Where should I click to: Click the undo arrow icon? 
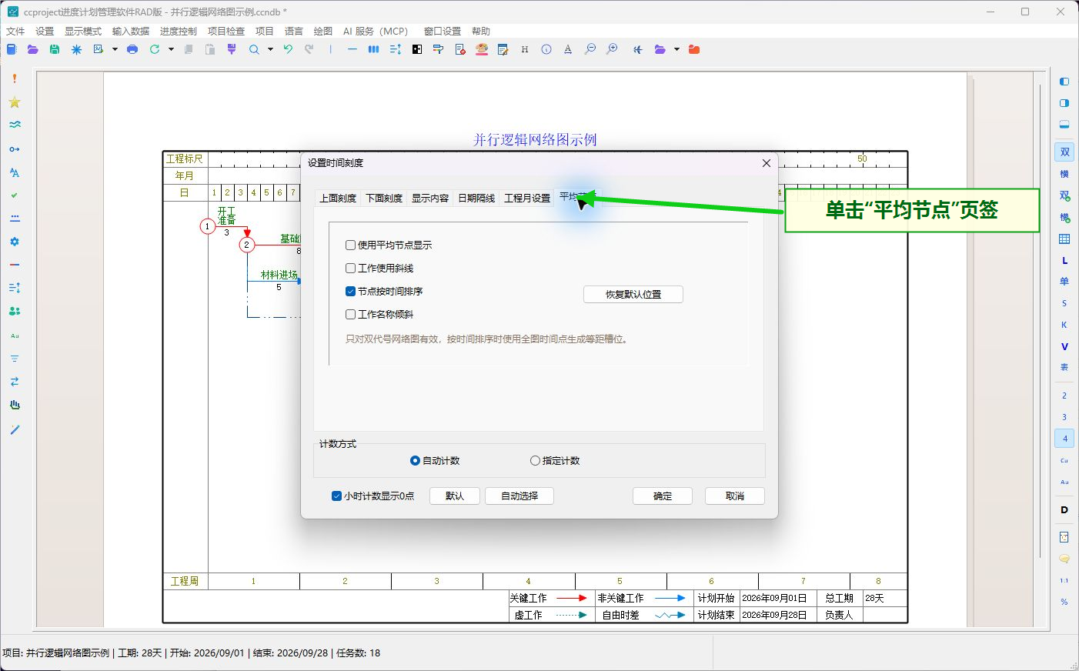288,49
